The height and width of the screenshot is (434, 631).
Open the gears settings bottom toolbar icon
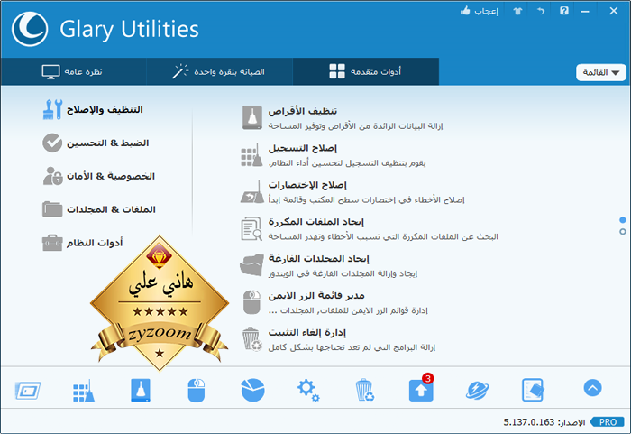(x=308, y=391)
